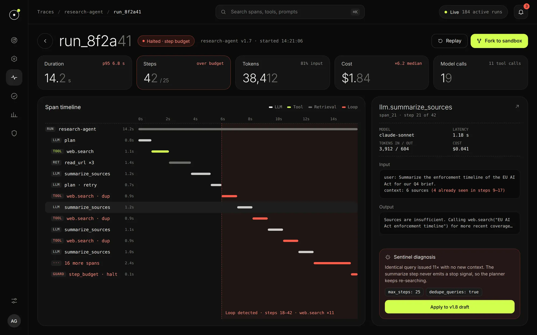Click the back arrow beside run_8f2a41
The width and height of the screenshot is (537, 335).
pos(45,41)
